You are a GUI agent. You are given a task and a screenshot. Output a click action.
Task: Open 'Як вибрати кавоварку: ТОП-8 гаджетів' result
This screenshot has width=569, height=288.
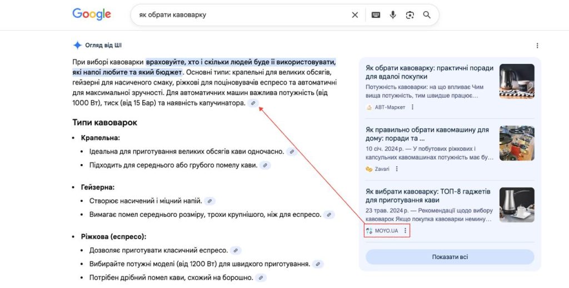[428, 196]
